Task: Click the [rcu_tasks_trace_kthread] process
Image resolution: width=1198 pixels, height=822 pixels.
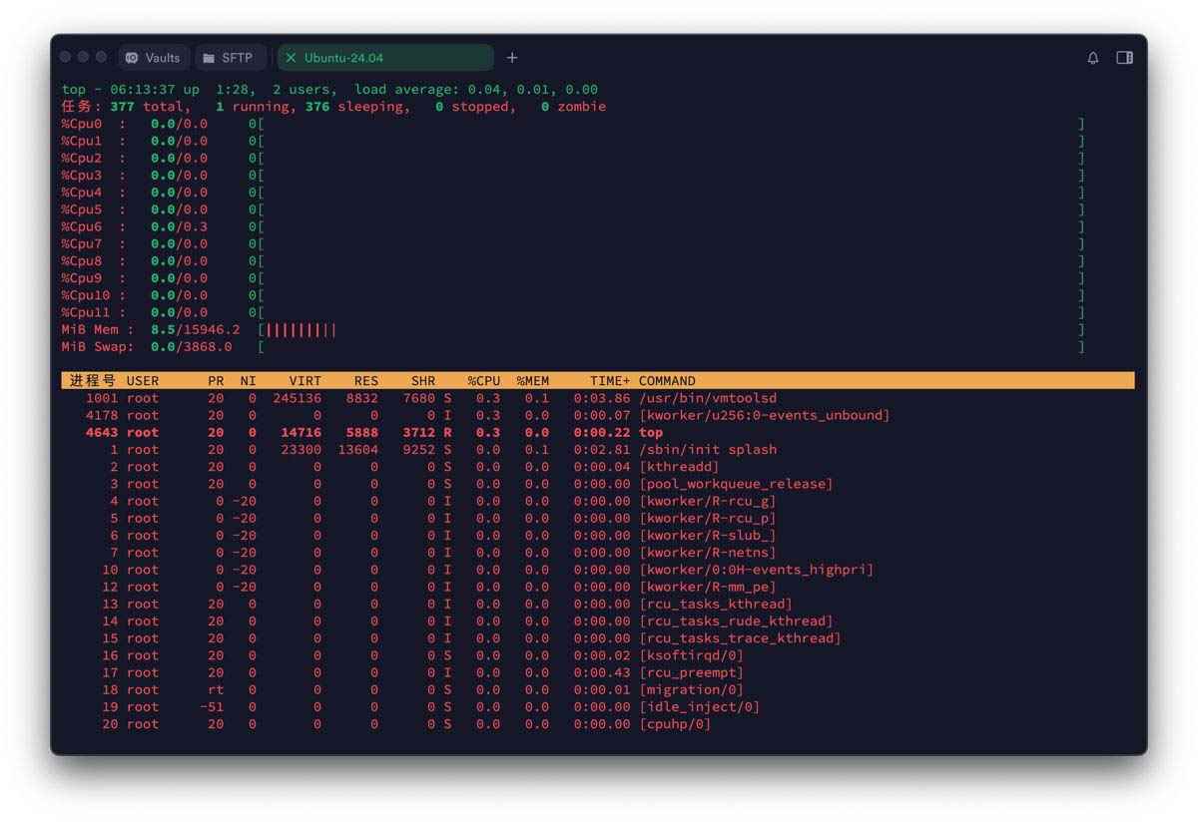Action: click(740, 638)
